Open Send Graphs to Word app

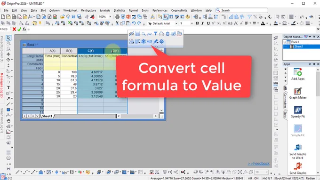point(298,152)
